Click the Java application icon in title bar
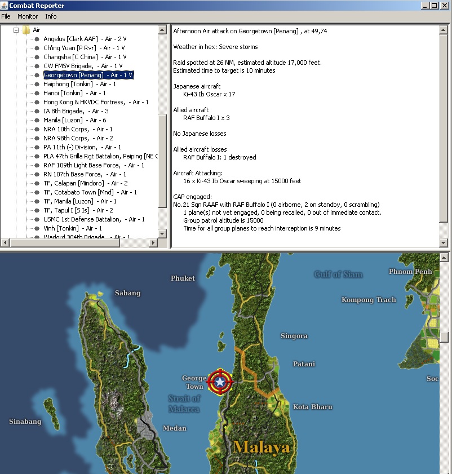This screenshot has width=452, height=474. [x=4, y=6]
